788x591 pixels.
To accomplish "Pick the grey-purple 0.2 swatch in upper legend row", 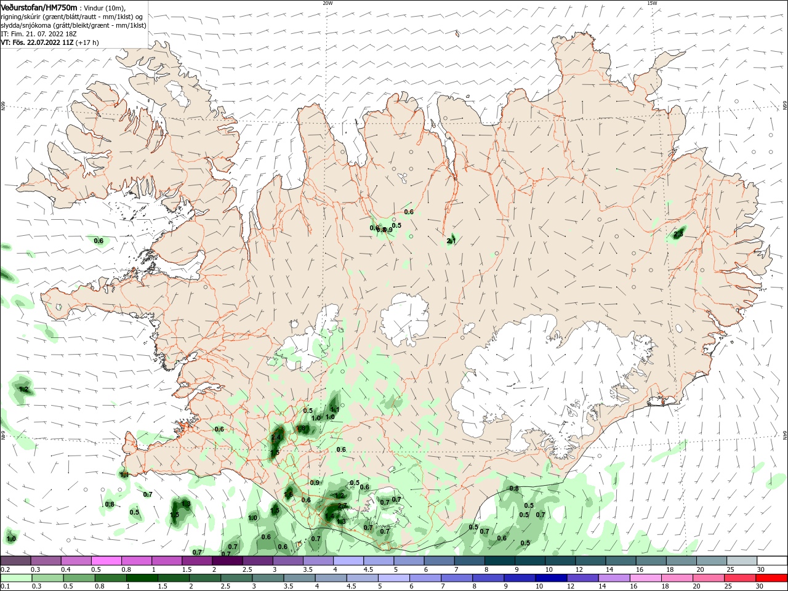I will click(15, 561).
